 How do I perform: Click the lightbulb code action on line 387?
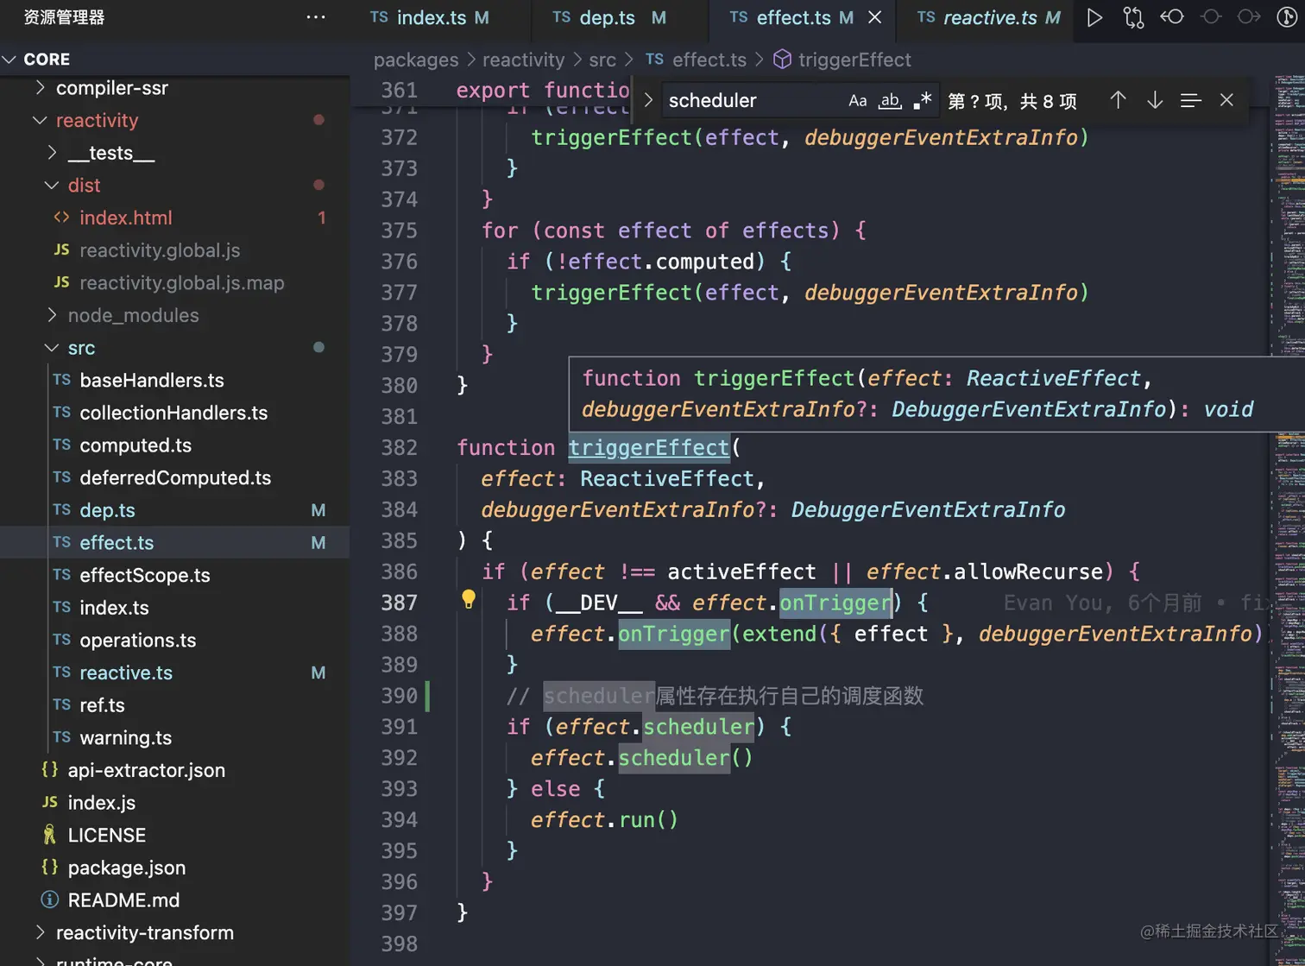[x=469, y=600]
